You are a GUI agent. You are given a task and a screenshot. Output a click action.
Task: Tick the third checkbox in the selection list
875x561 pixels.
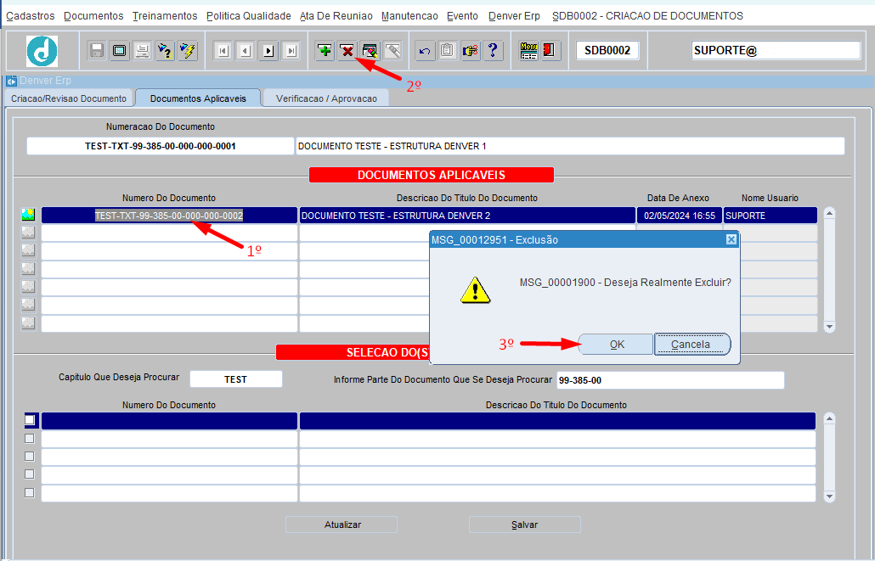pos(30,456)
